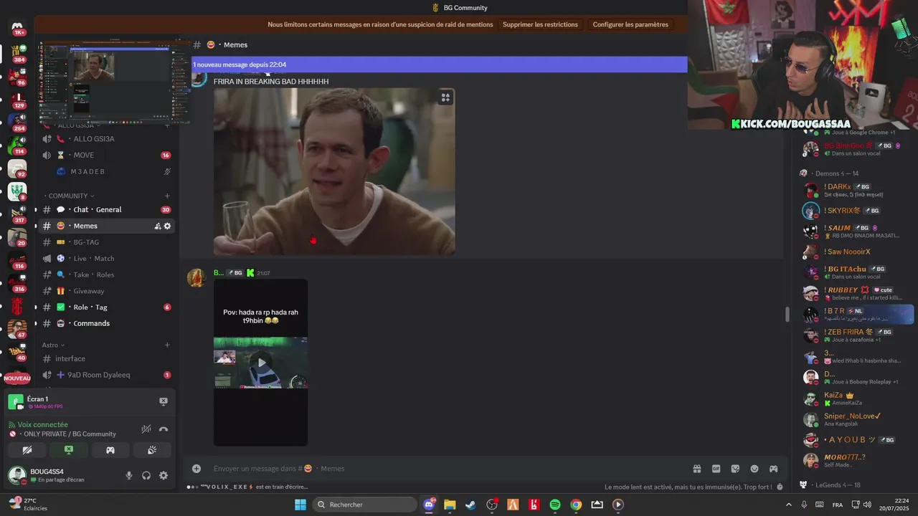Click the Rechercher taskbar search box
The image size is (918, 516).
(365, 505)
